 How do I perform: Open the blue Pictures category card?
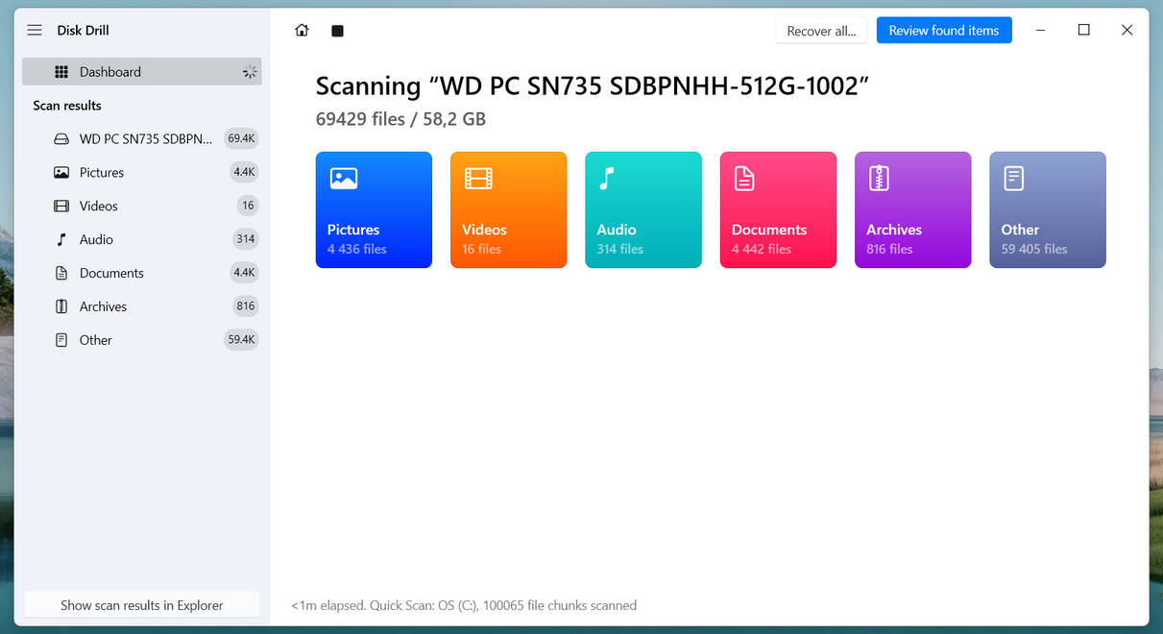pyautogui.click(x=374, y=209)
